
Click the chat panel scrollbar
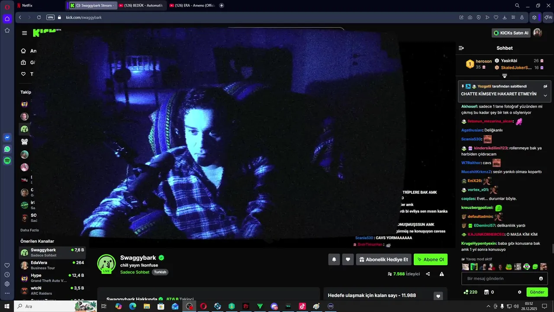552,250
